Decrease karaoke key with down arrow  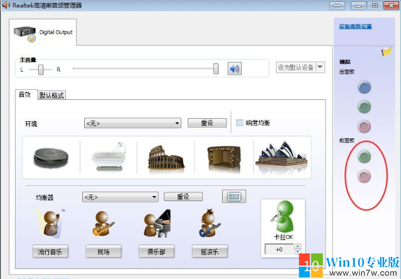click(x=297, y=252)
